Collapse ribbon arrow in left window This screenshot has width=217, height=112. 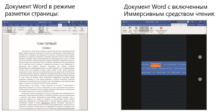[x=86, y=34]
